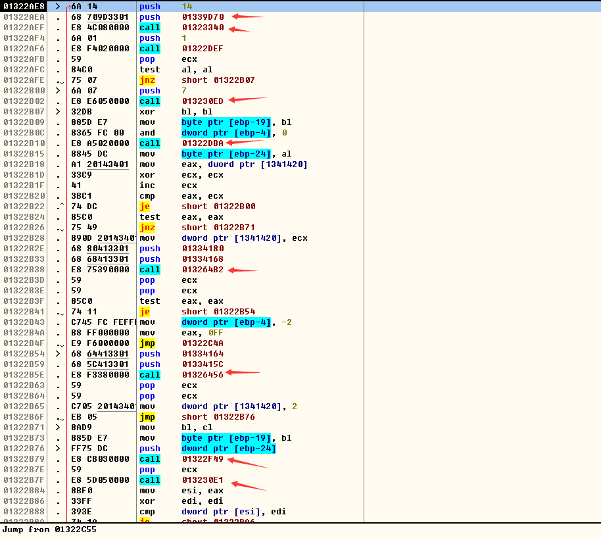Click 'Jump from 01322C55' status text
The height and width of the screenshot is (540, 601).
pyautogui.click(x=49, y=529)
